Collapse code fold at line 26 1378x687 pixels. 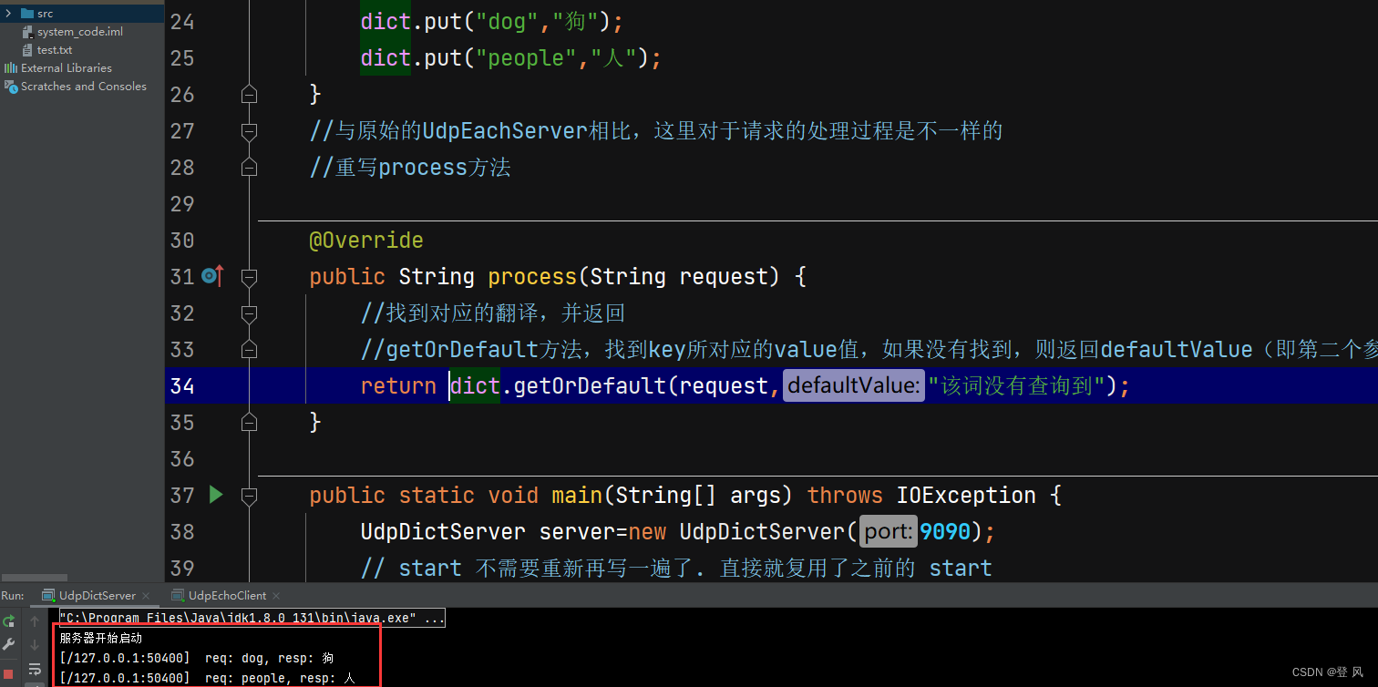coord(249,95)
